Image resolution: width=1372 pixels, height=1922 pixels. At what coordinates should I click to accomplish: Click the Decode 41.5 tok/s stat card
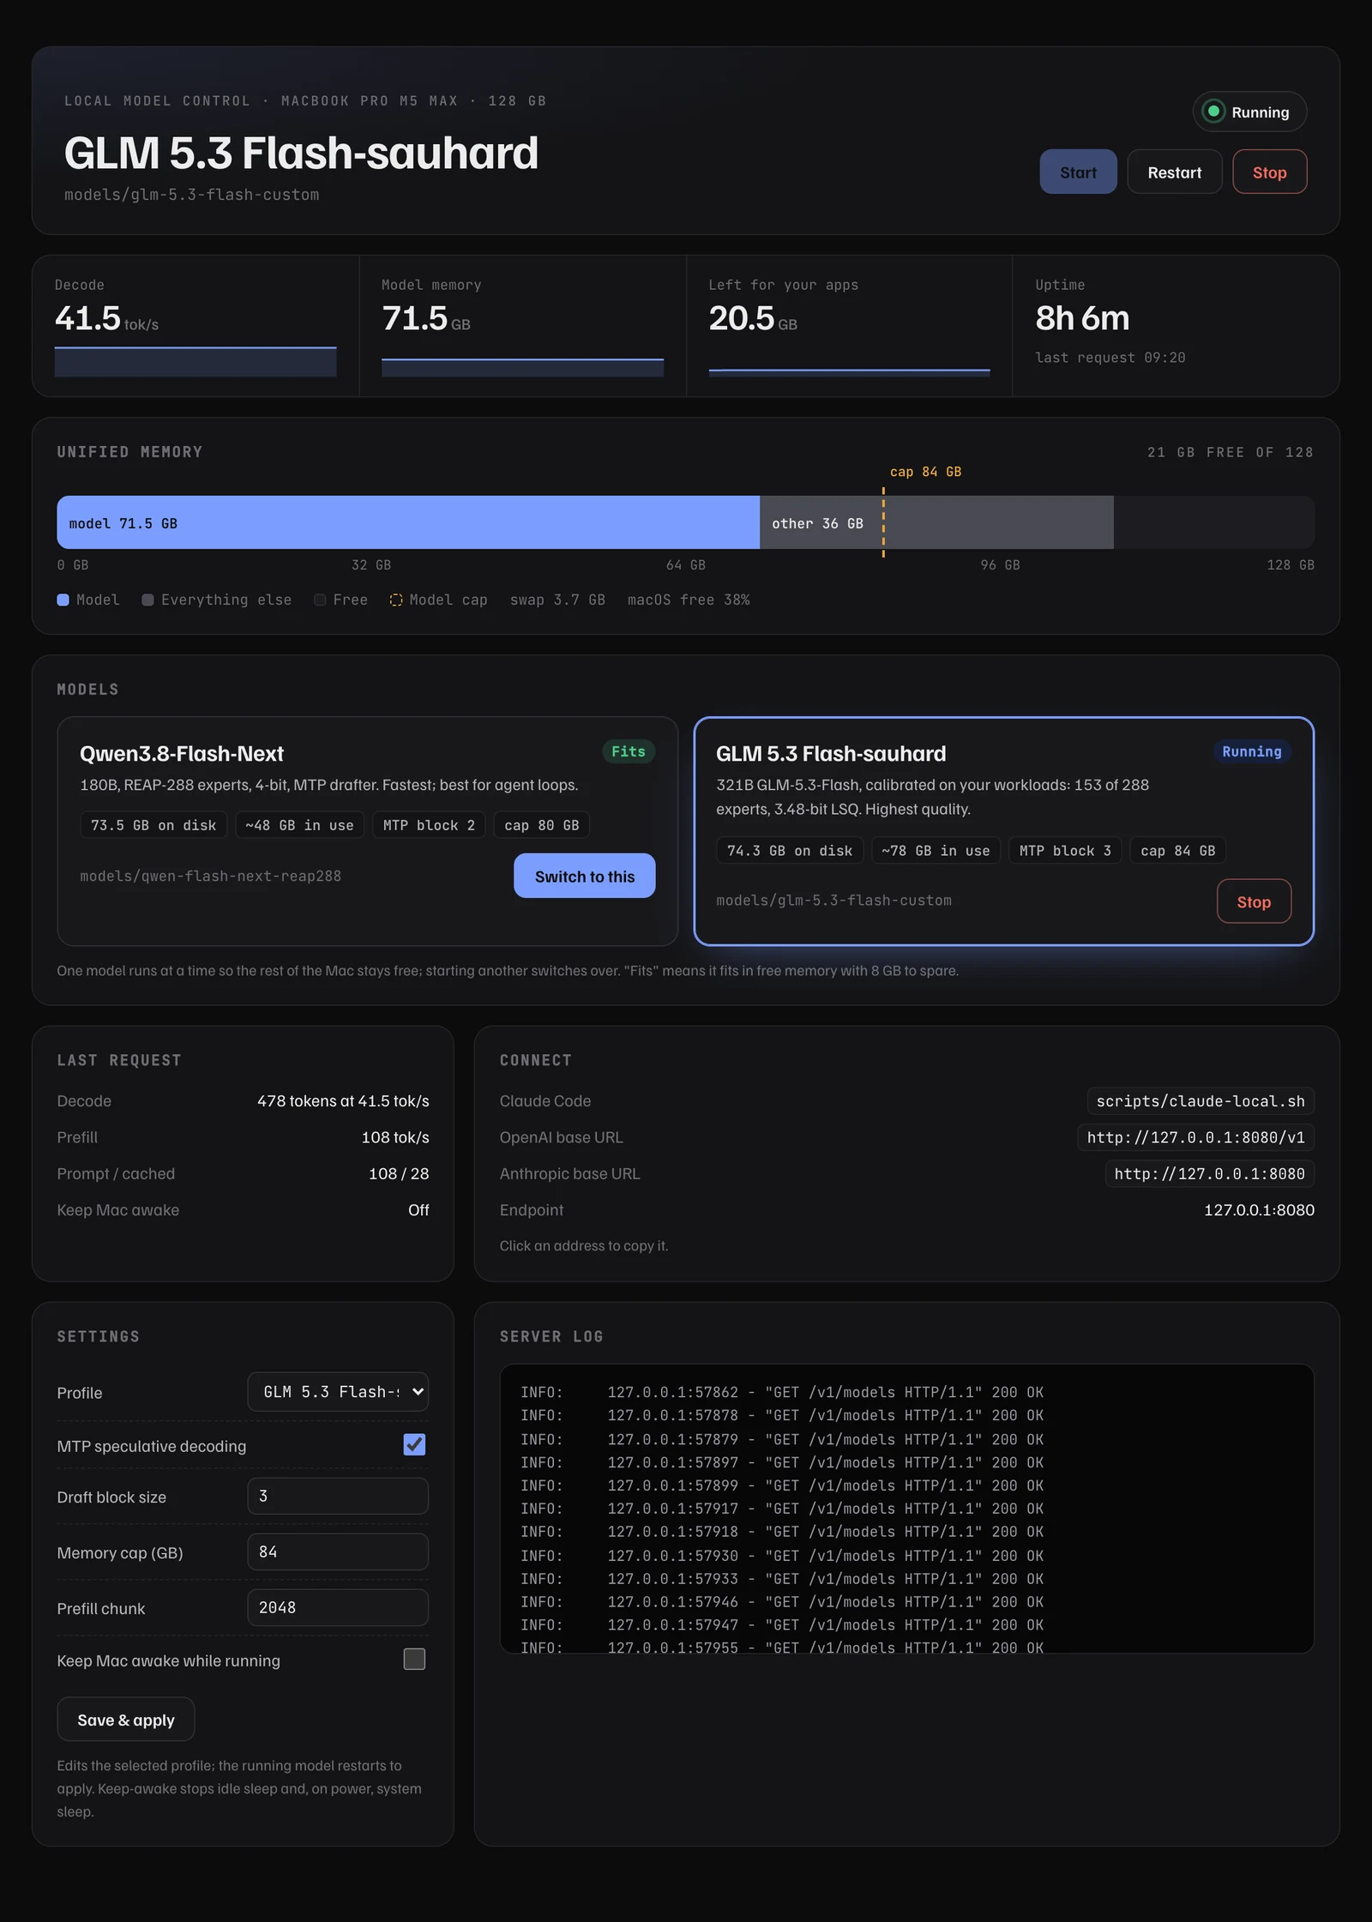pos(196,326)
